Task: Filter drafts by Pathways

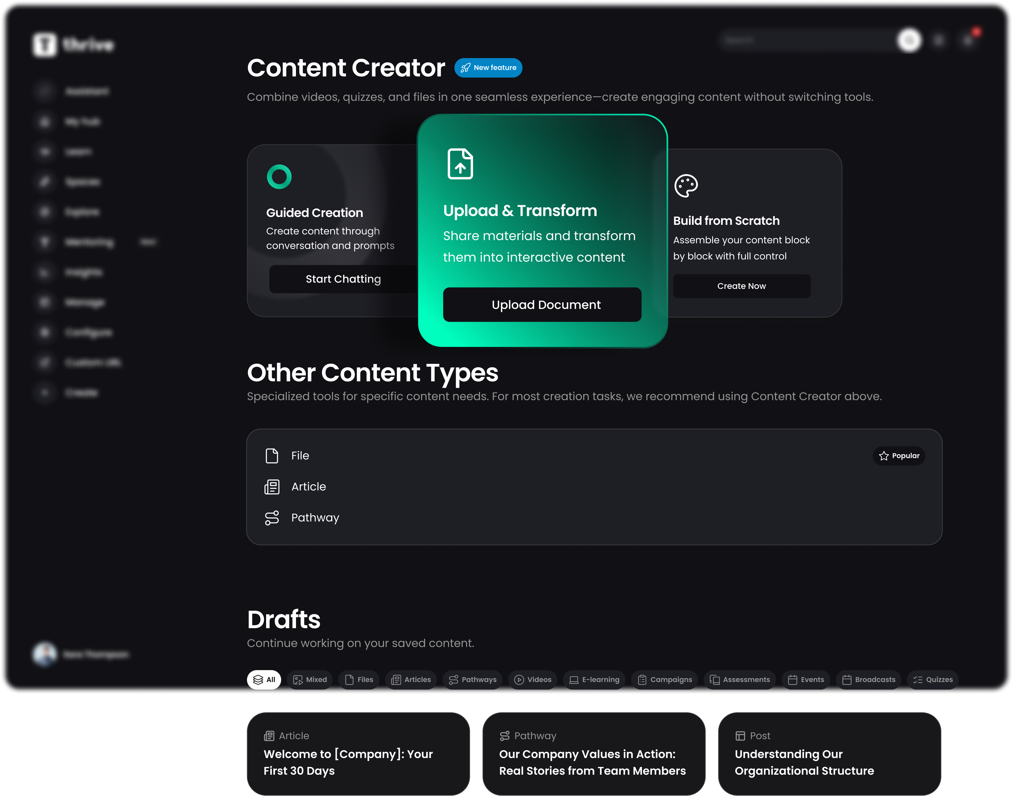Action: (x=472, y=680)
